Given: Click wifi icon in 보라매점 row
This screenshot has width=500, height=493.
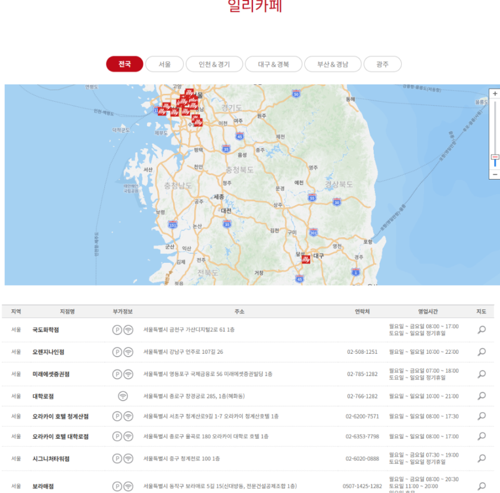Looking at the screenshot, I should (129, 486).
